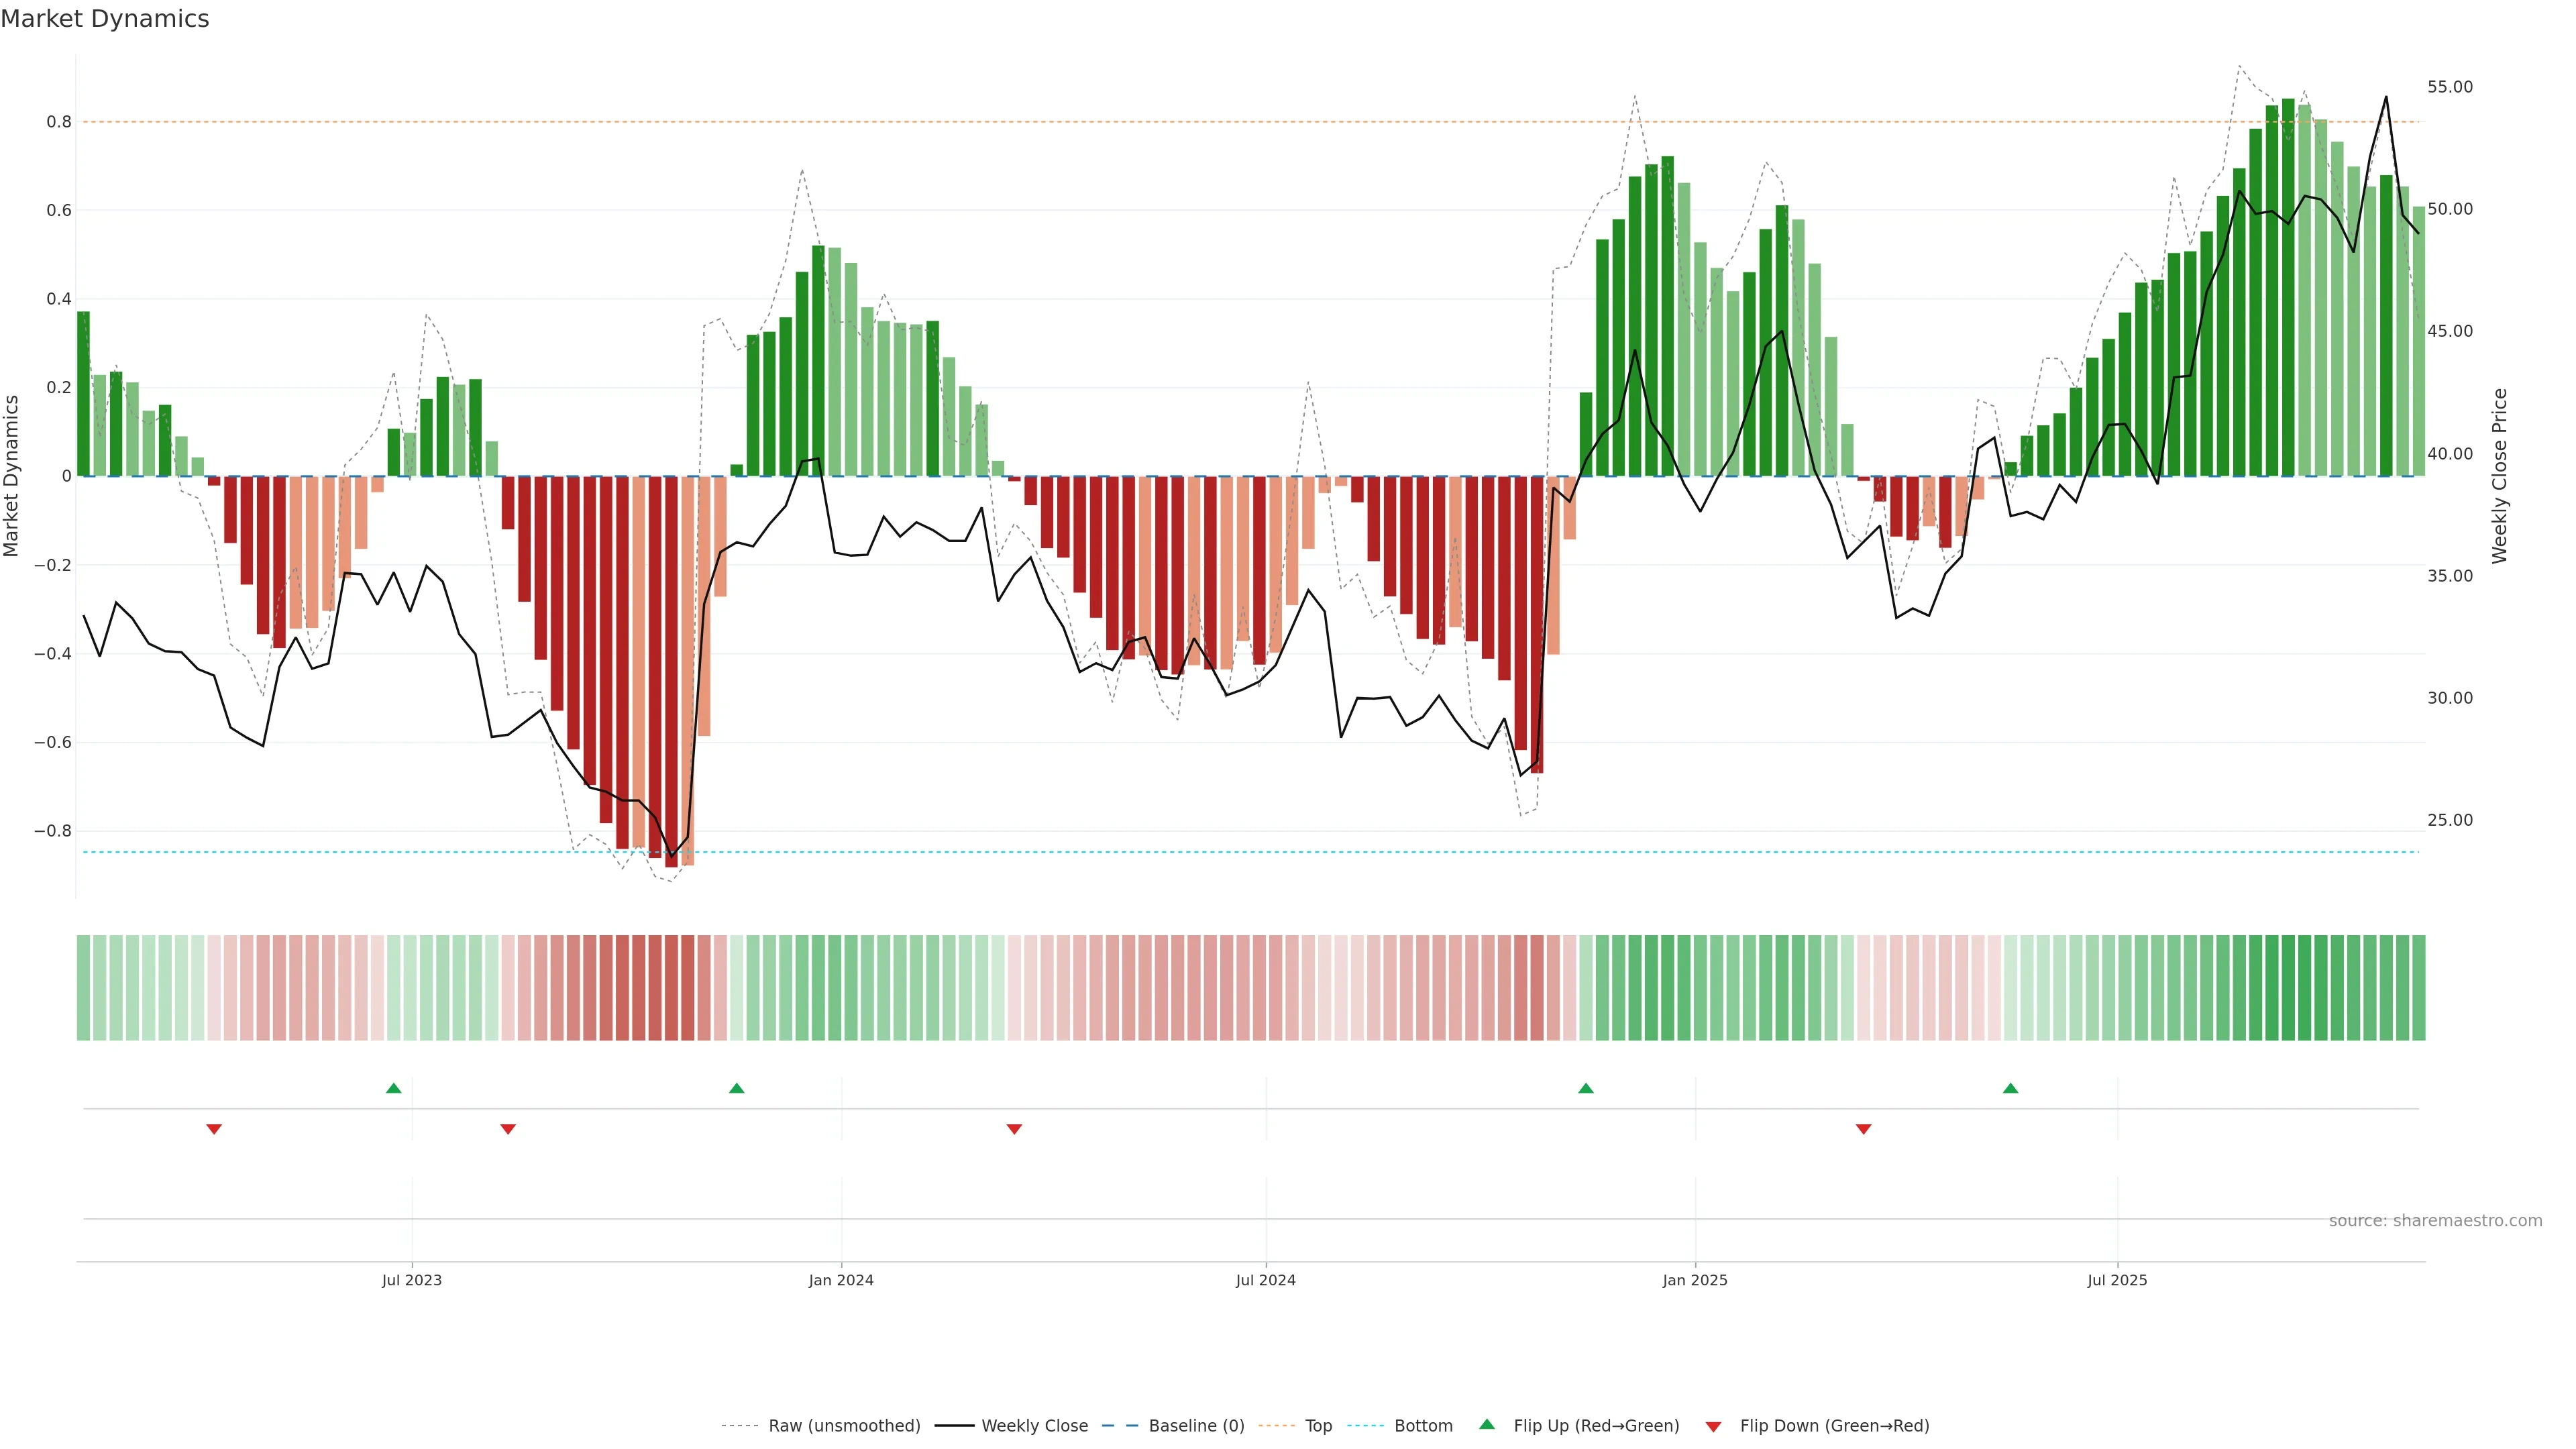Click the Weekly Close Price axis title
The width and height of the screenshot is (2576, 1449).
(2500, 476)
